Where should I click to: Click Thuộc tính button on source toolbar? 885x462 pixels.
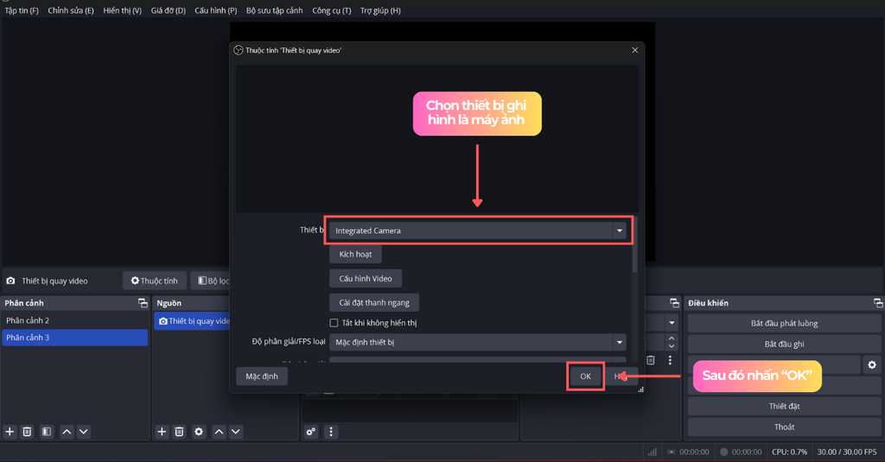pyautogui.click(x=155, y=281)
